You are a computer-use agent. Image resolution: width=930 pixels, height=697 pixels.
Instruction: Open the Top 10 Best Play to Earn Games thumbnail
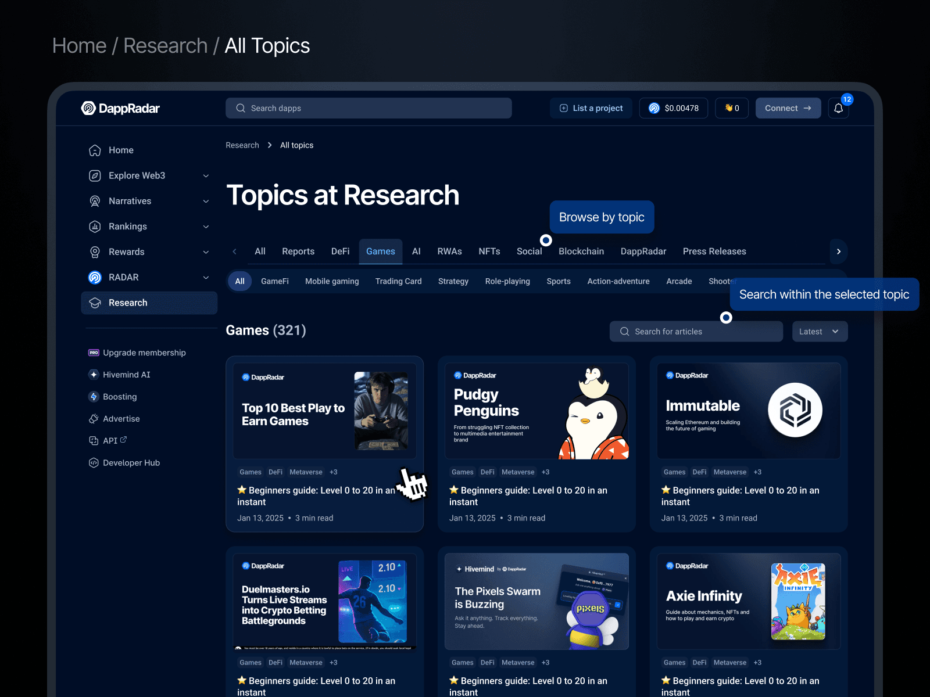tap(325, 411)
